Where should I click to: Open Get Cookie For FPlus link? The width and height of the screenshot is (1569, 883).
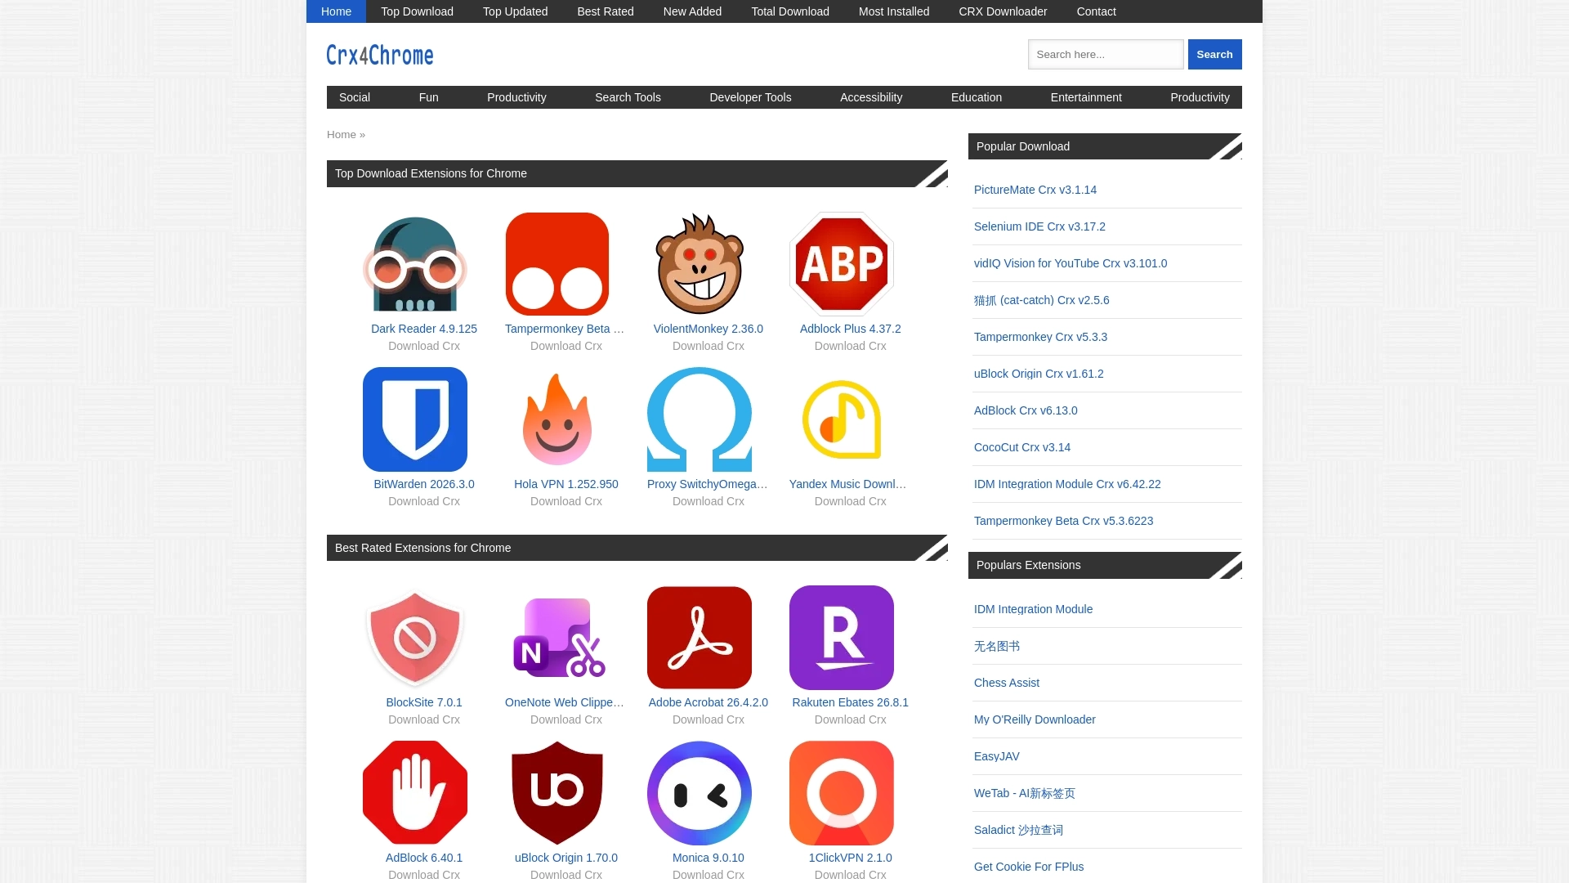[x=1029, y=867]
